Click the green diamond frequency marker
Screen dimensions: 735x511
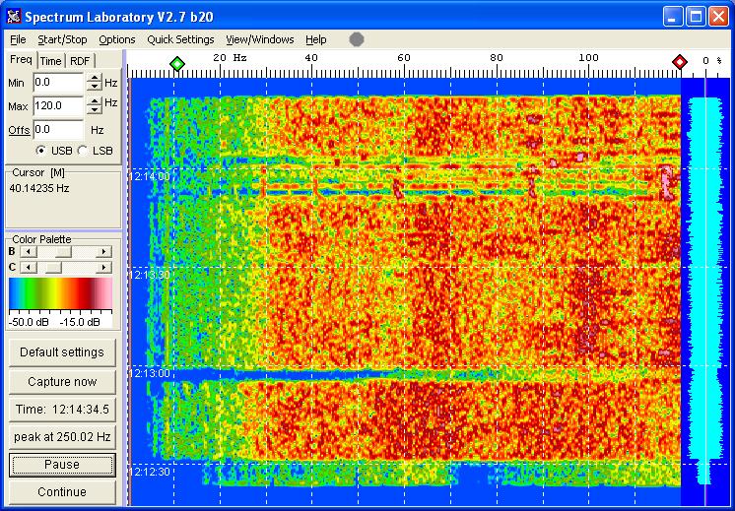pos(176,63)
